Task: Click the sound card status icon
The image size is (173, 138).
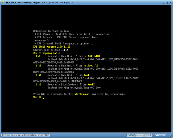Action: (x=135, y=135)
